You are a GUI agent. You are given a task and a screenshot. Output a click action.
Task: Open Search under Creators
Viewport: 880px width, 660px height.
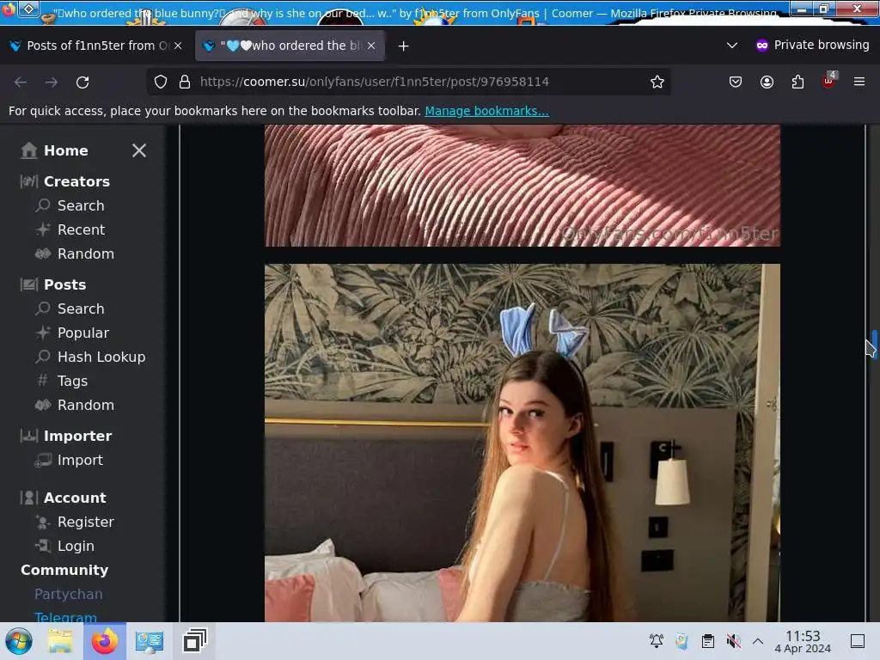[x=81, y=205]
